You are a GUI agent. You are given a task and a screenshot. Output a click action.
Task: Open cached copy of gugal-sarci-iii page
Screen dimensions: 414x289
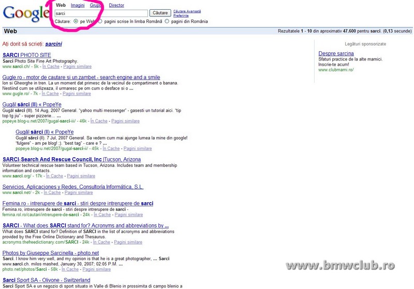pos(99,121)
